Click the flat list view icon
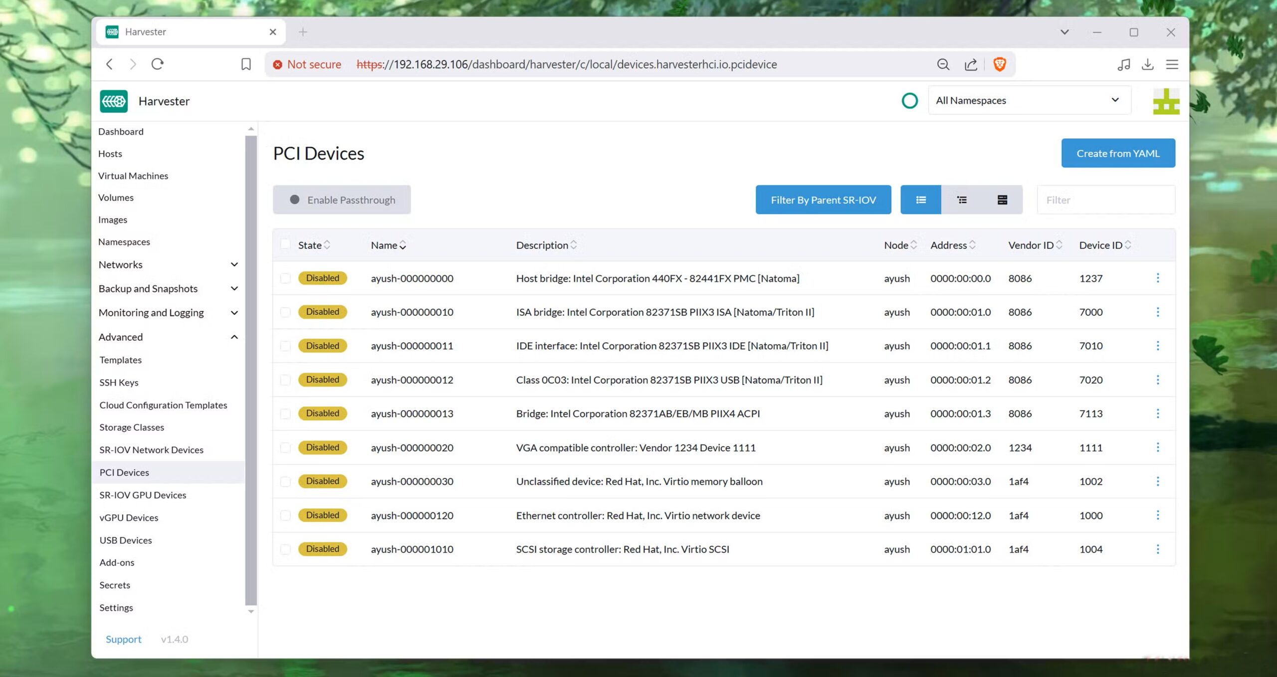This screenshot has height=677, width=1277. click(x=920, y=200)
